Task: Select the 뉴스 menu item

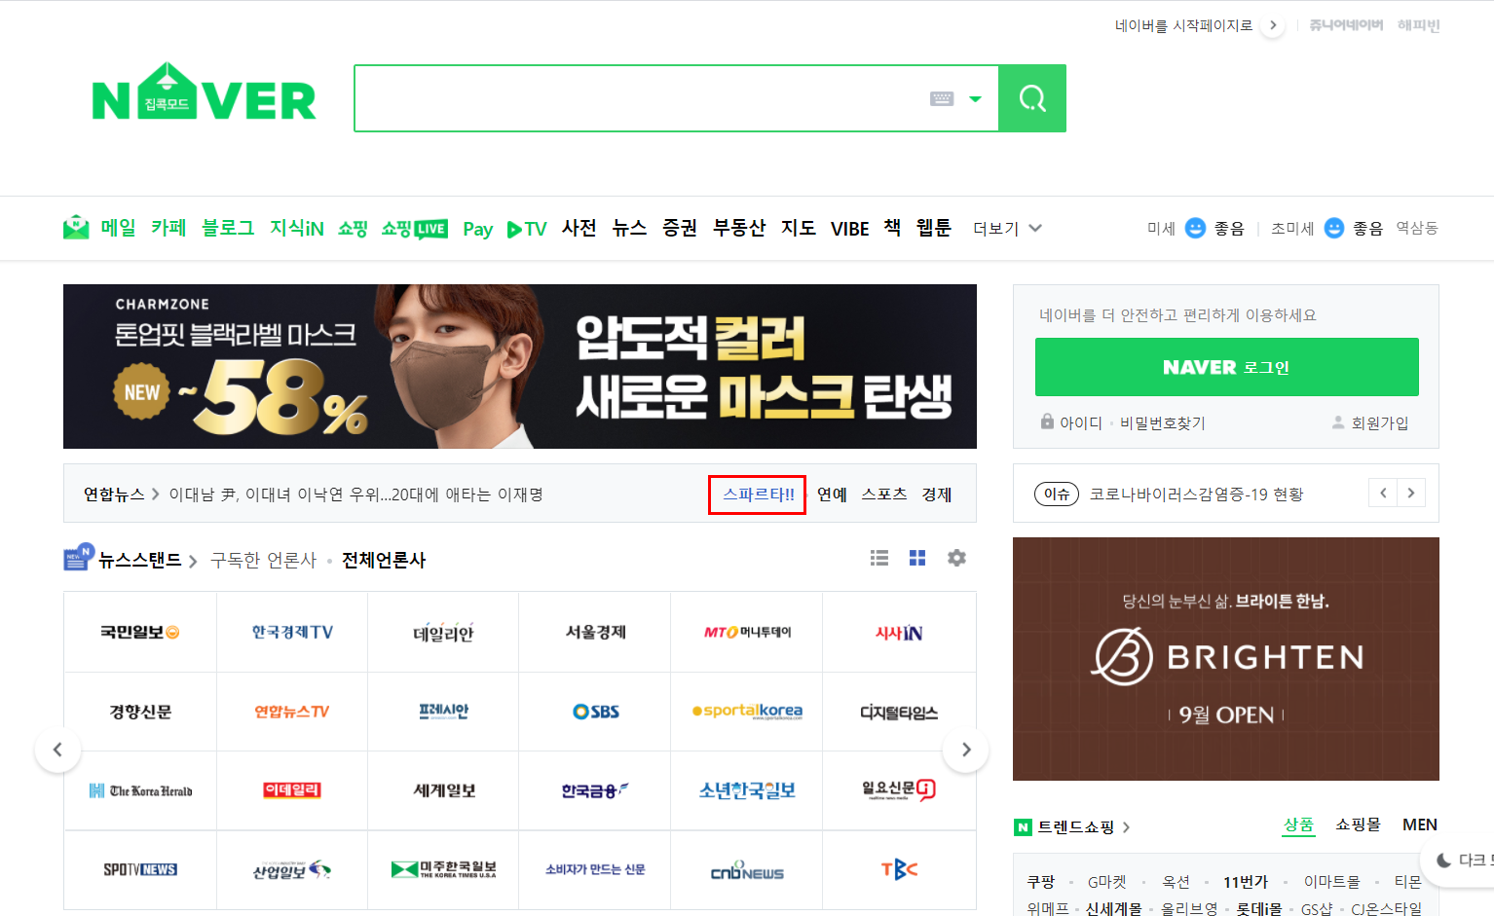Action: coord(629,228)
